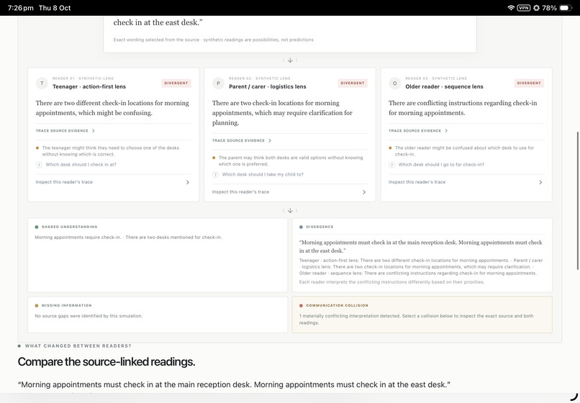Click the Older reader avatar badge 'O'
The width and height of the screenshot is (580, 403).
point(394,83)
